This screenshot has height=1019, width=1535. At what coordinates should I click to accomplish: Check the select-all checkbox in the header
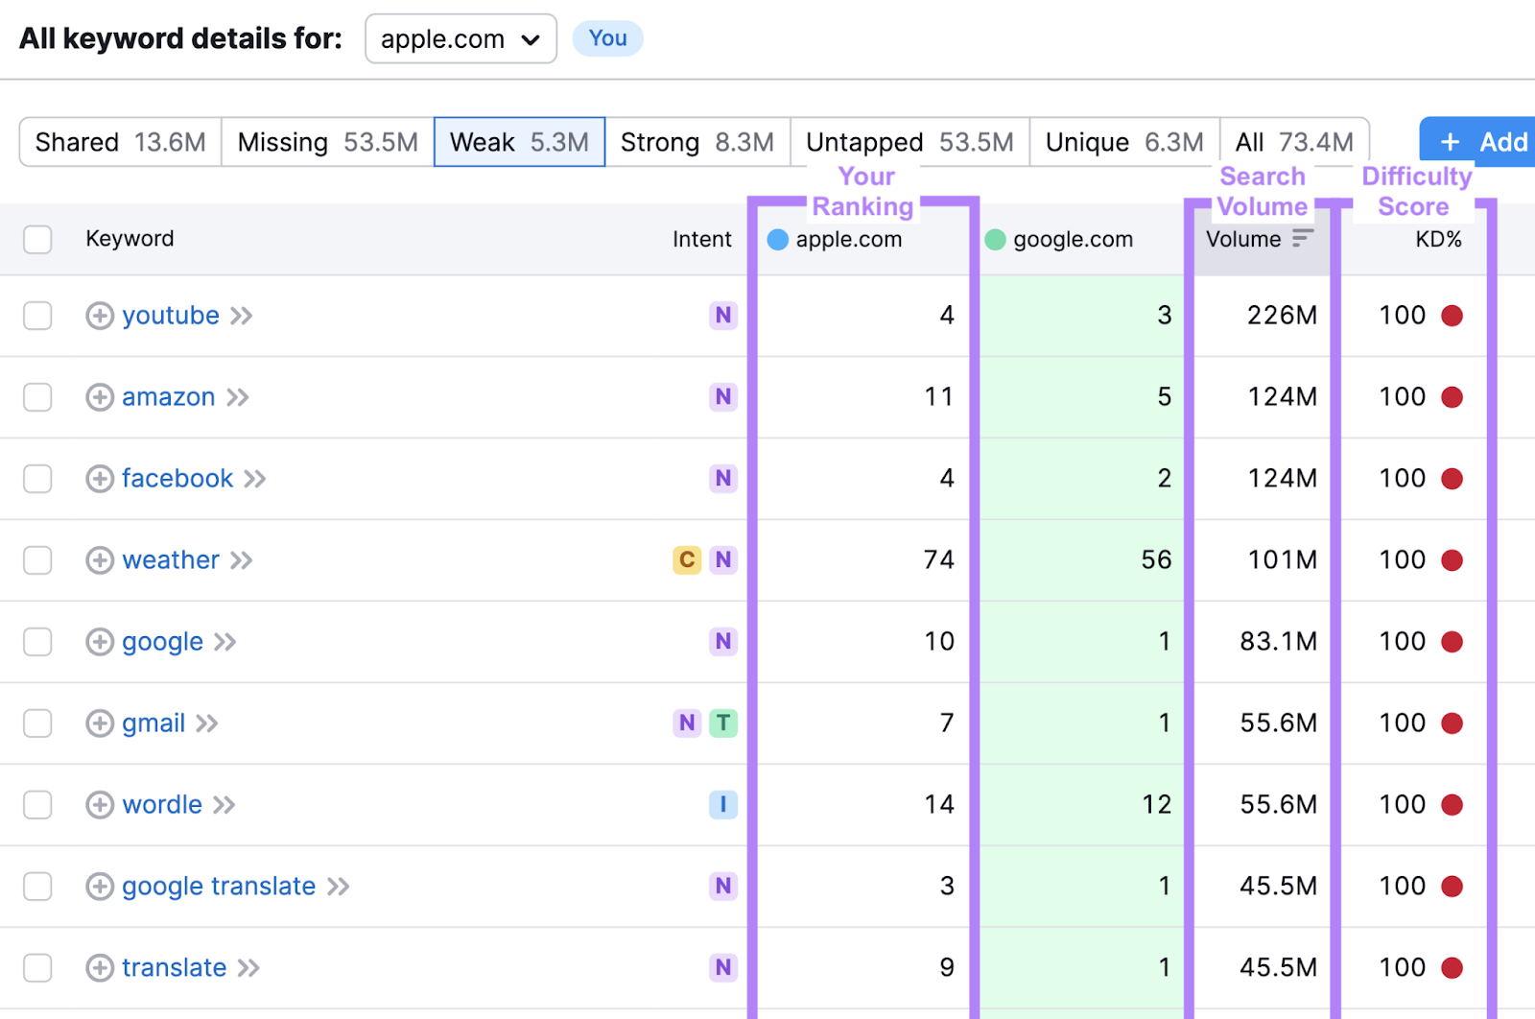37,239
